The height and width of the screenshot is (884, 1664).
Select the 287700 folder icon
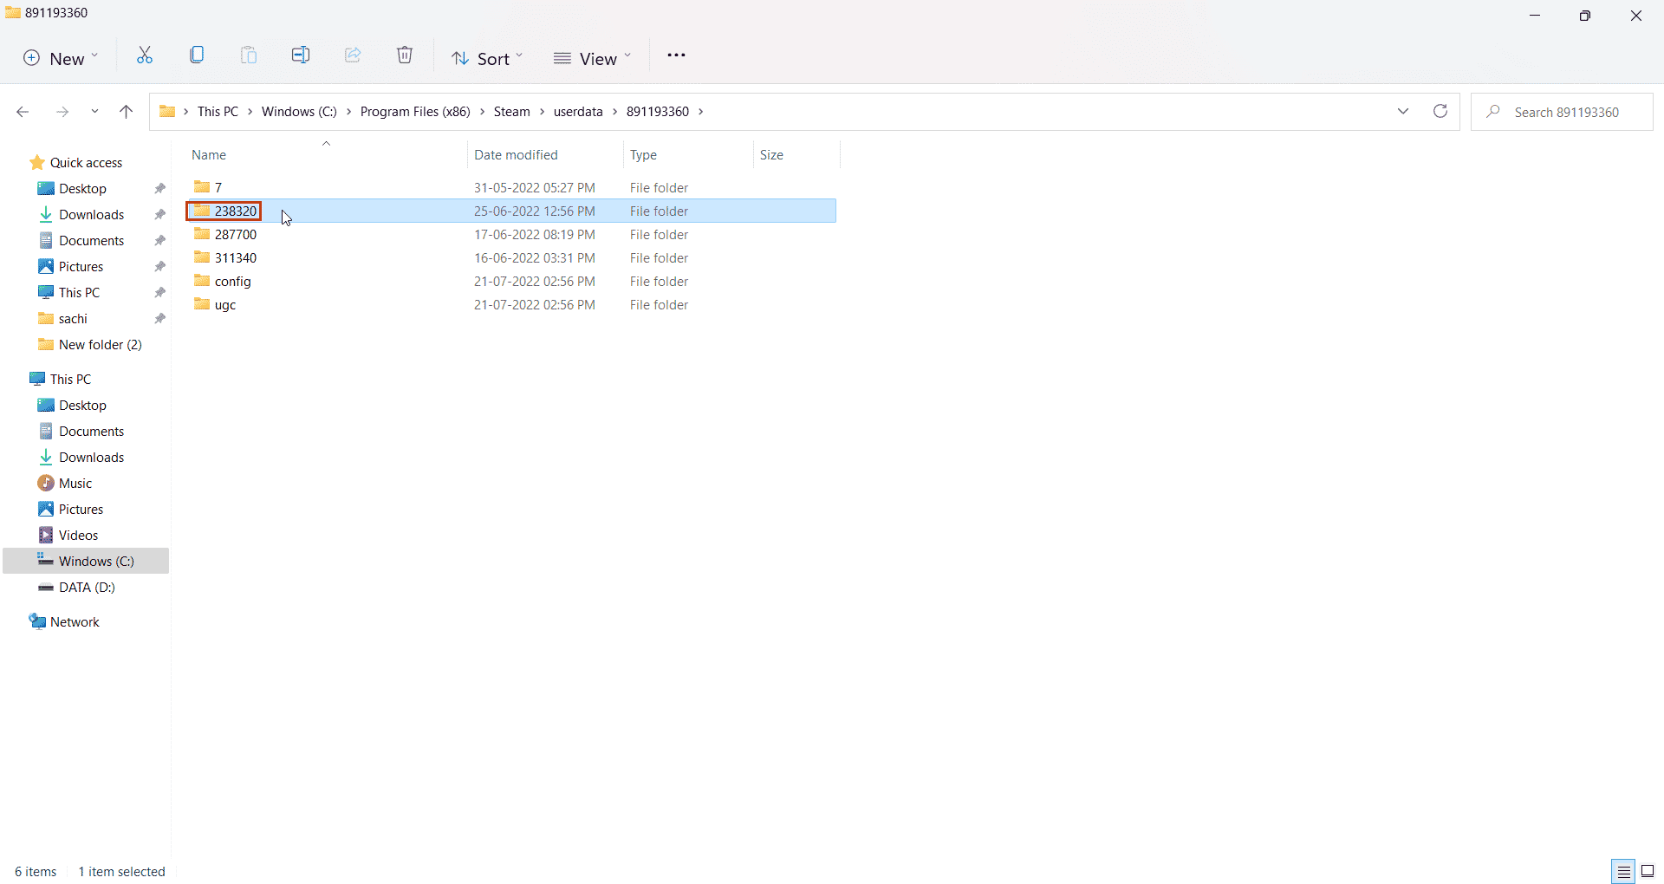[202, 234]
